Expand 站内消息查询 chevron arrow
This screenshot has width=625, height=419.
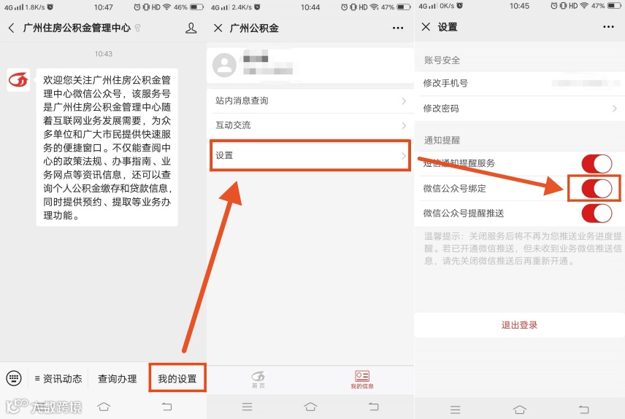click(404, 101)
